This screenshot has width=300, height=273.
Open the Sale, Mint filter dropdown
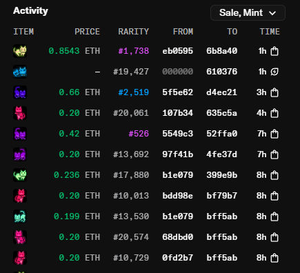coord(248,13)
